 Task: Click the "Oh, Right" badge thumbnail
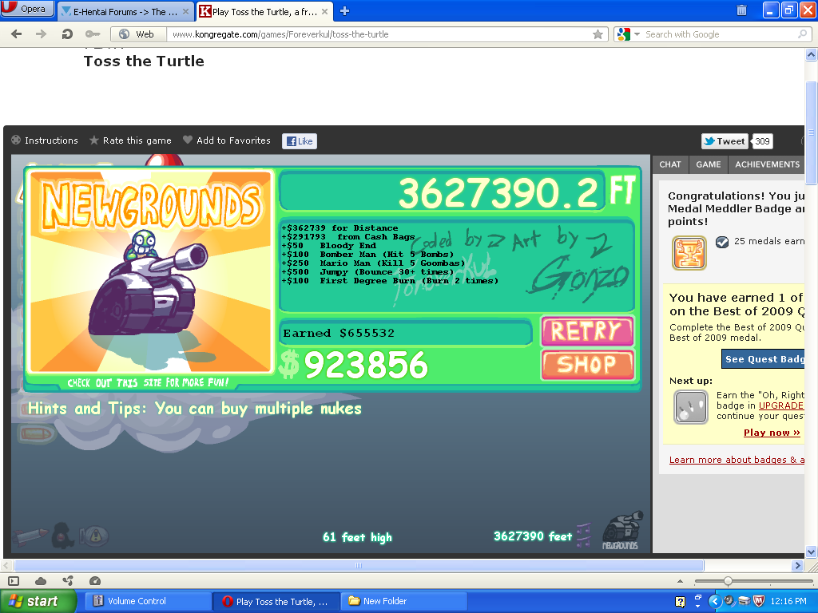[690, 407]
